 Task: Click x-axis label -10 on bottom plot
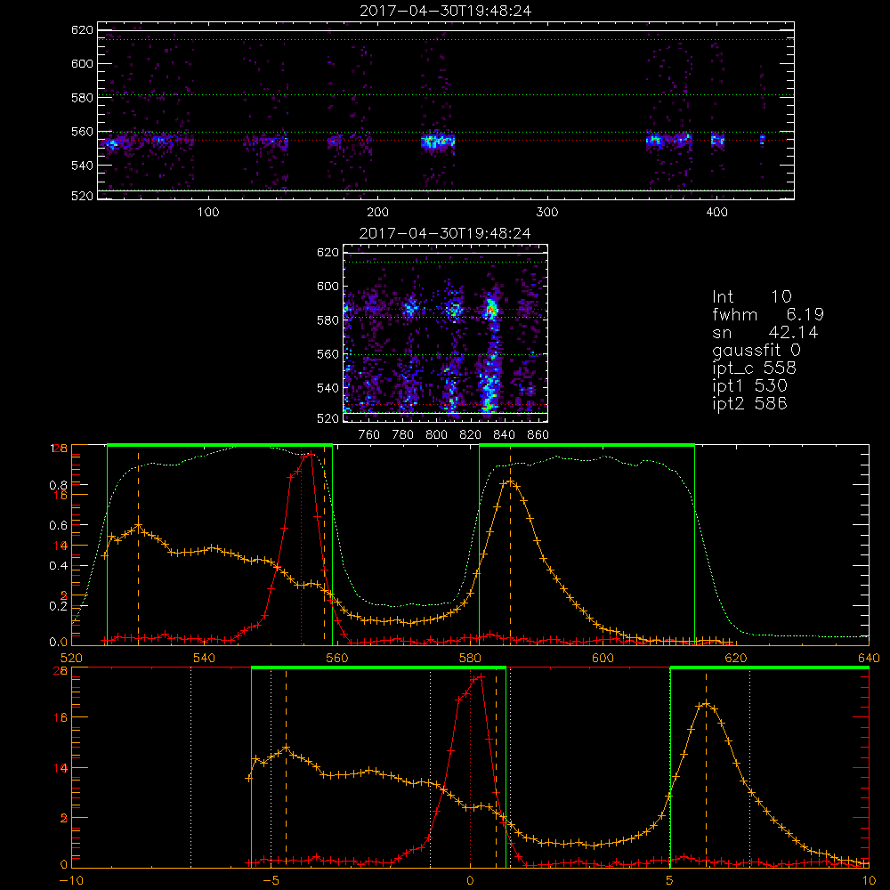click(x=70, y=880)
